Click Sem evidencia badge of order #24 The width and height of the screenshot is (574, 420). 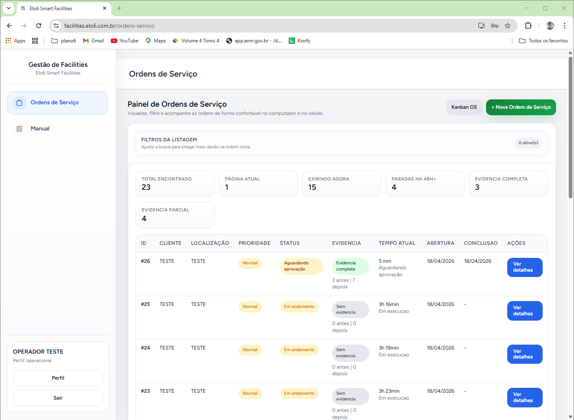pyautogui.click(x=351, y=353)
